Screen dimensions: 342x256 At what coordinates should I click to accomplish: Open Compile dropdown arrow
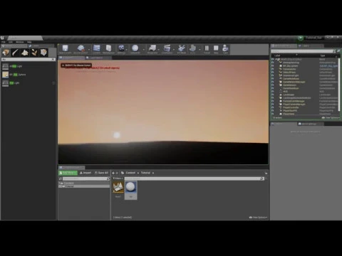pos(199,50)
